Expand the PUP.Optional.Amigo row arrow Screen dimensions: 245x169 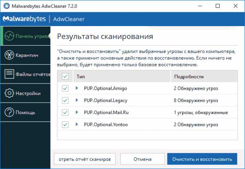[x=77, y=88]
